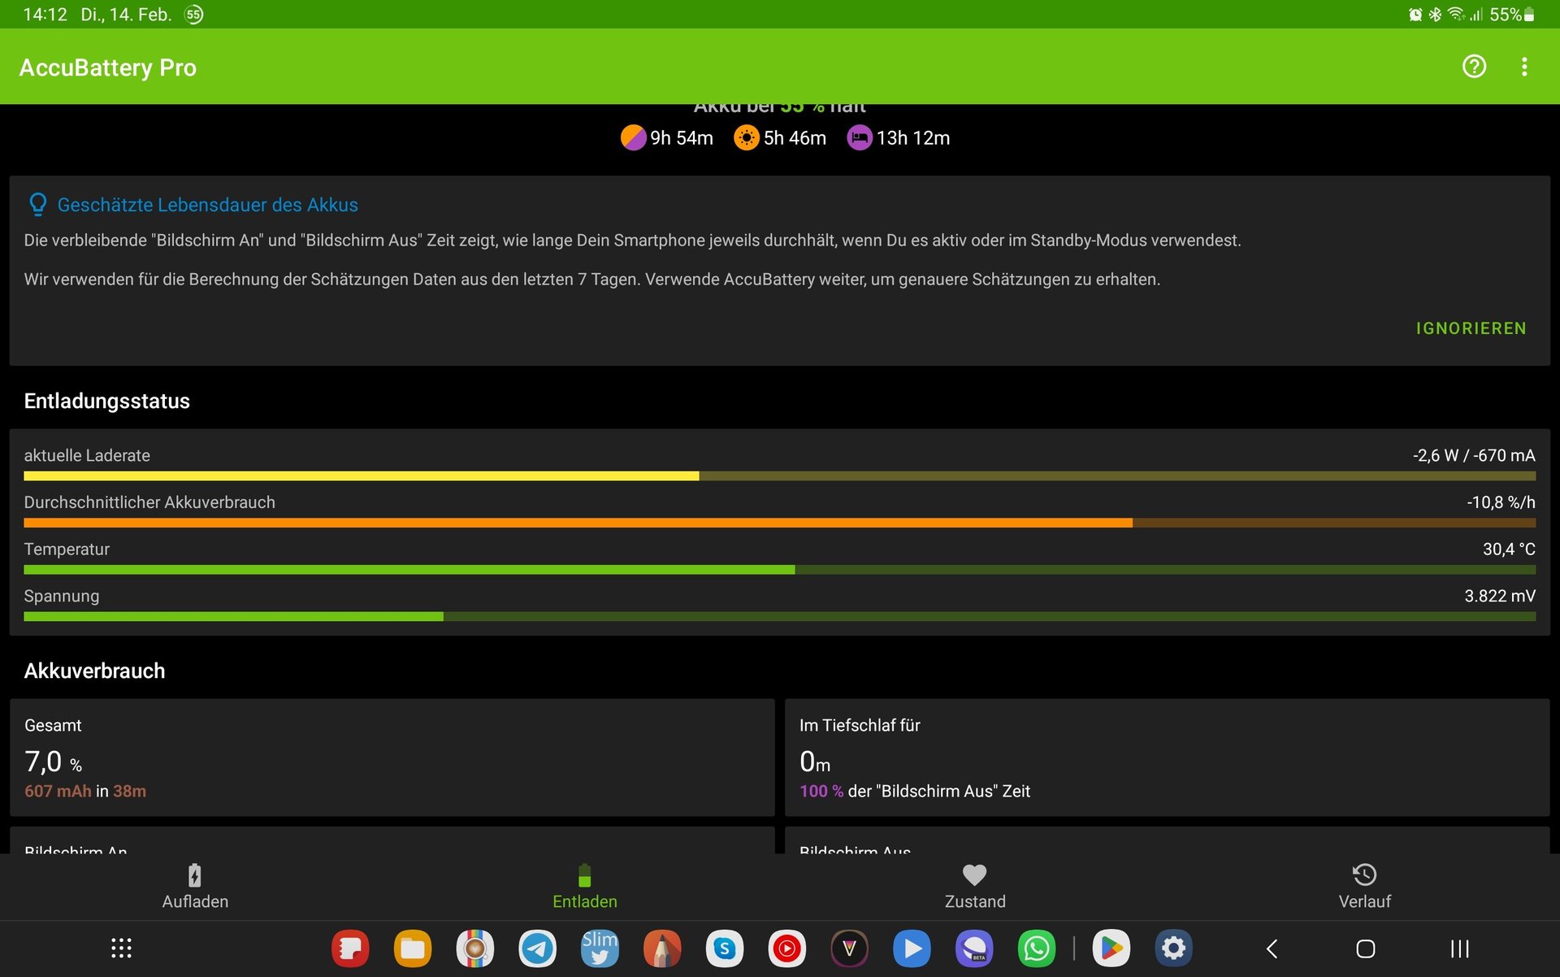Select the -10,8 %/h value
This screenshot has width=1560, height=977.
(x=1501, y=502)
